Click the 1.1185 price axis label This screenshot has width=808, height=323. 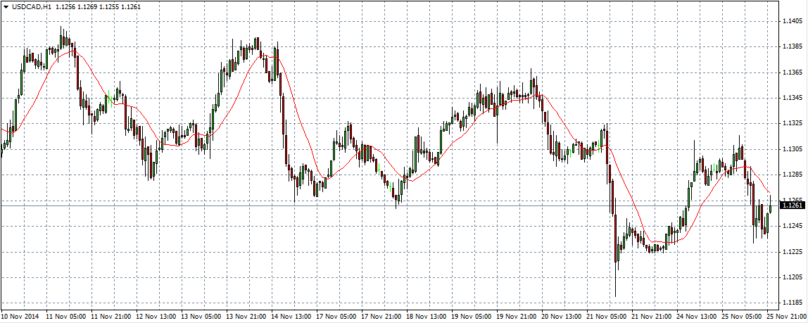pos(793,303)
